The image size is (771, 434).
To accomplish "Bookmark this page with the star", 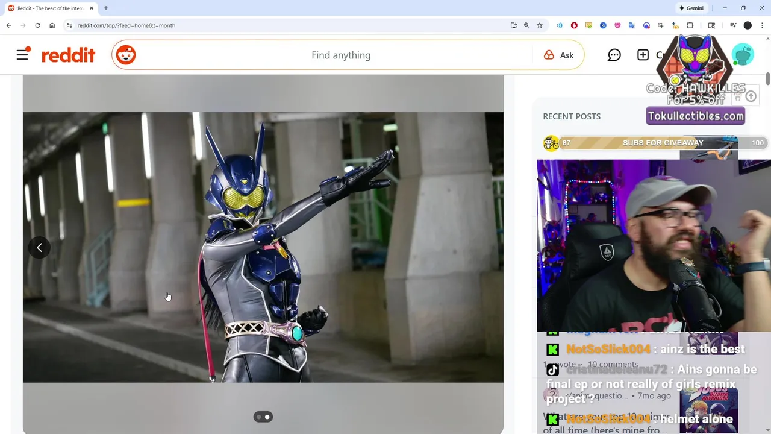I will 540,25.
